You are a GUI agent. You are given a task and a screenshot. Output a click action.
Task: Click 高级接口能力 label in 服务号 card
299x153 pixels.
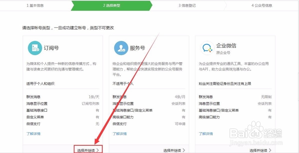pyautogui.click(x=123, y=117)
